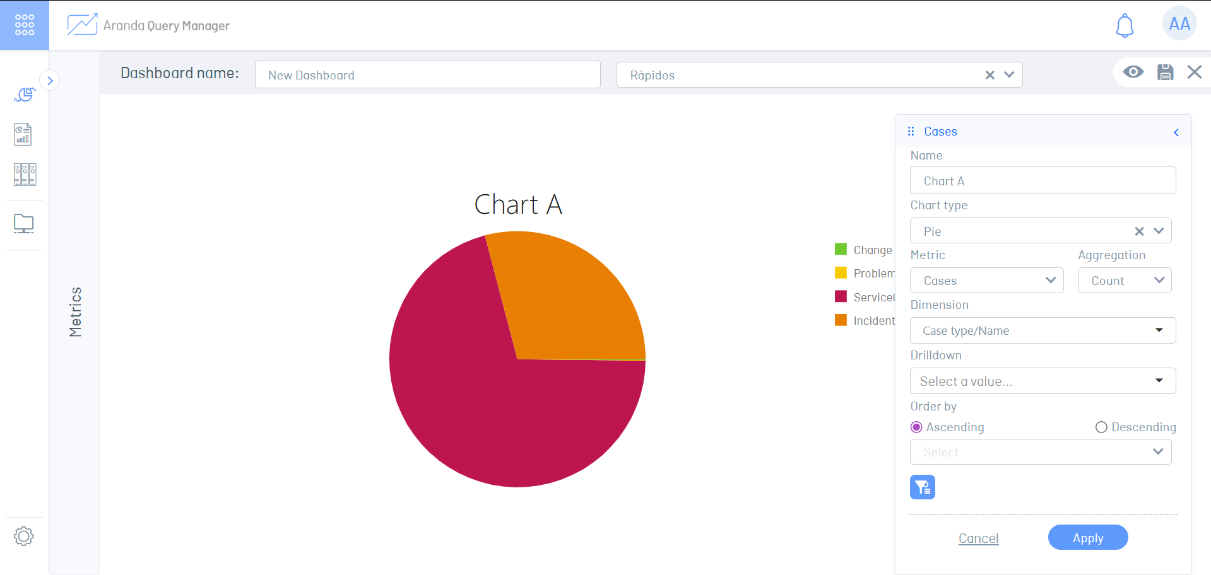Click the red Service legend swatch

[x=841, y=297]
